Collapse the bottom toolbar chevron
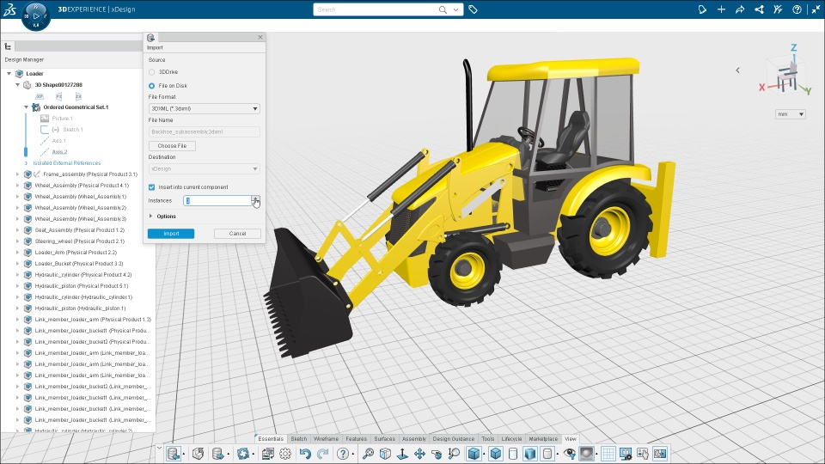The height and width of the screenshot is (464, 825). coord(159,449)
